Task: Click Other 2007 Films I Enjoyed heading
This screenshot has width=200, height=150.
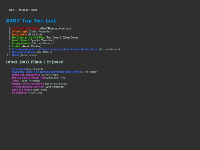Action: [34, 62]
